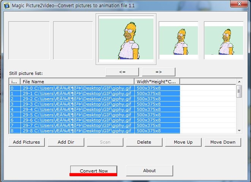Sort list by File Name column header

point(77,81)
